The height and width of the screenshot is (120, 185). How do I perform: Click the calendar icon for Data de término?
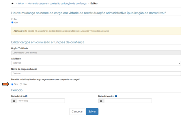(101, 101)
